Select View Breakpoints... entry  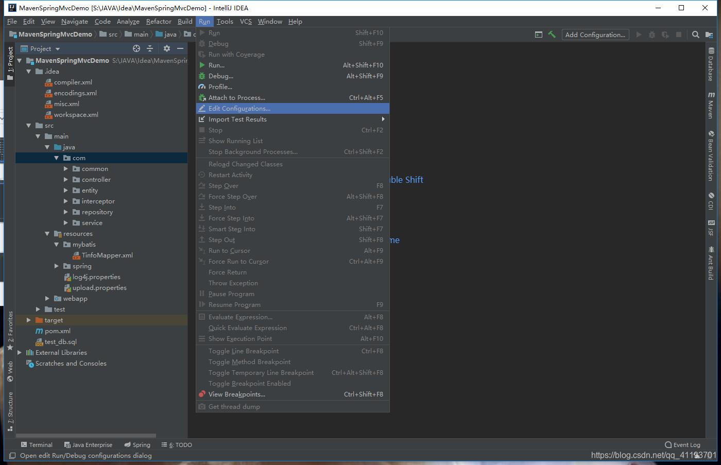coord(293,394)
